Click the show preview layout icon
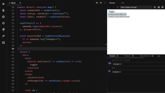 [x=101, y=3]
